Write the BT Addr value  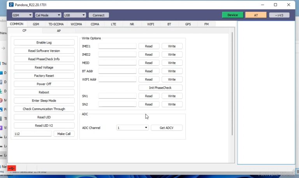click(x=172, y=71)
